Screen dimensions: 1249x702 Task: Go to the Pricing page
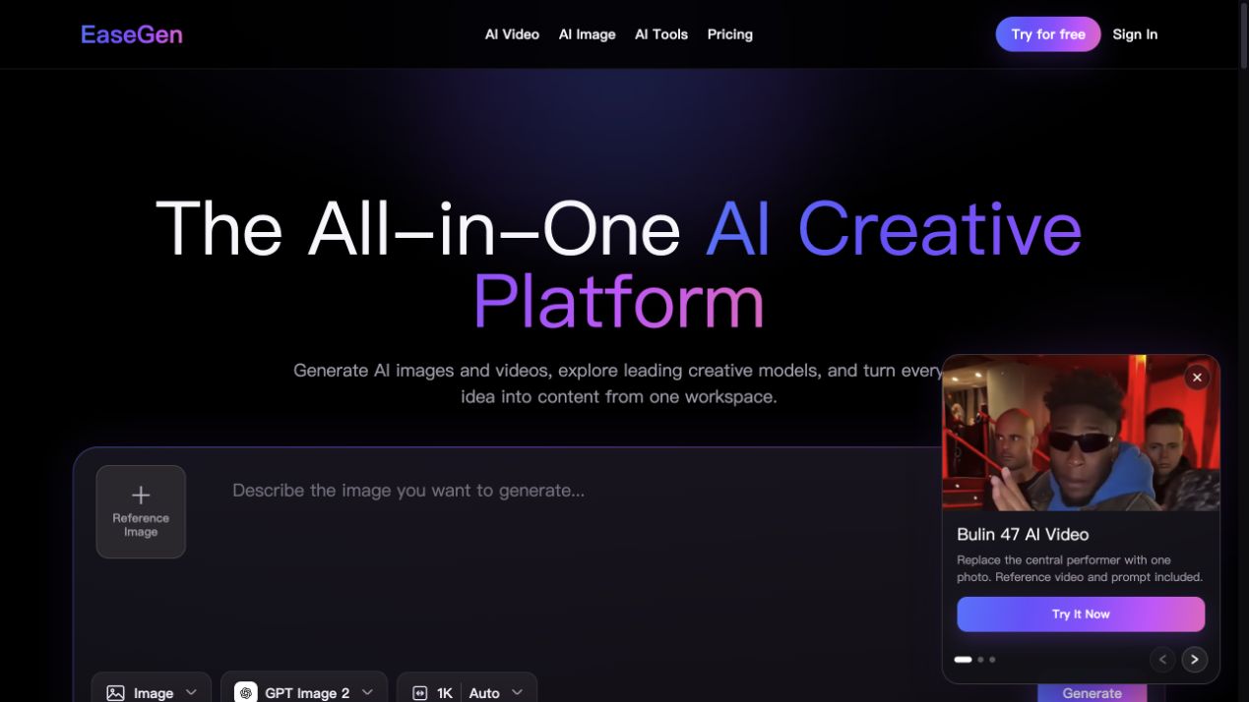point(730,34)
